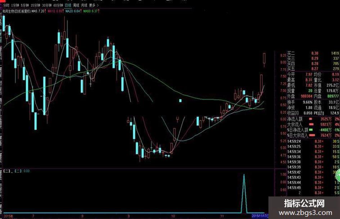Click the 今开 value 7.97
This screenshot has width=340, height=219.
coord(309,74)
